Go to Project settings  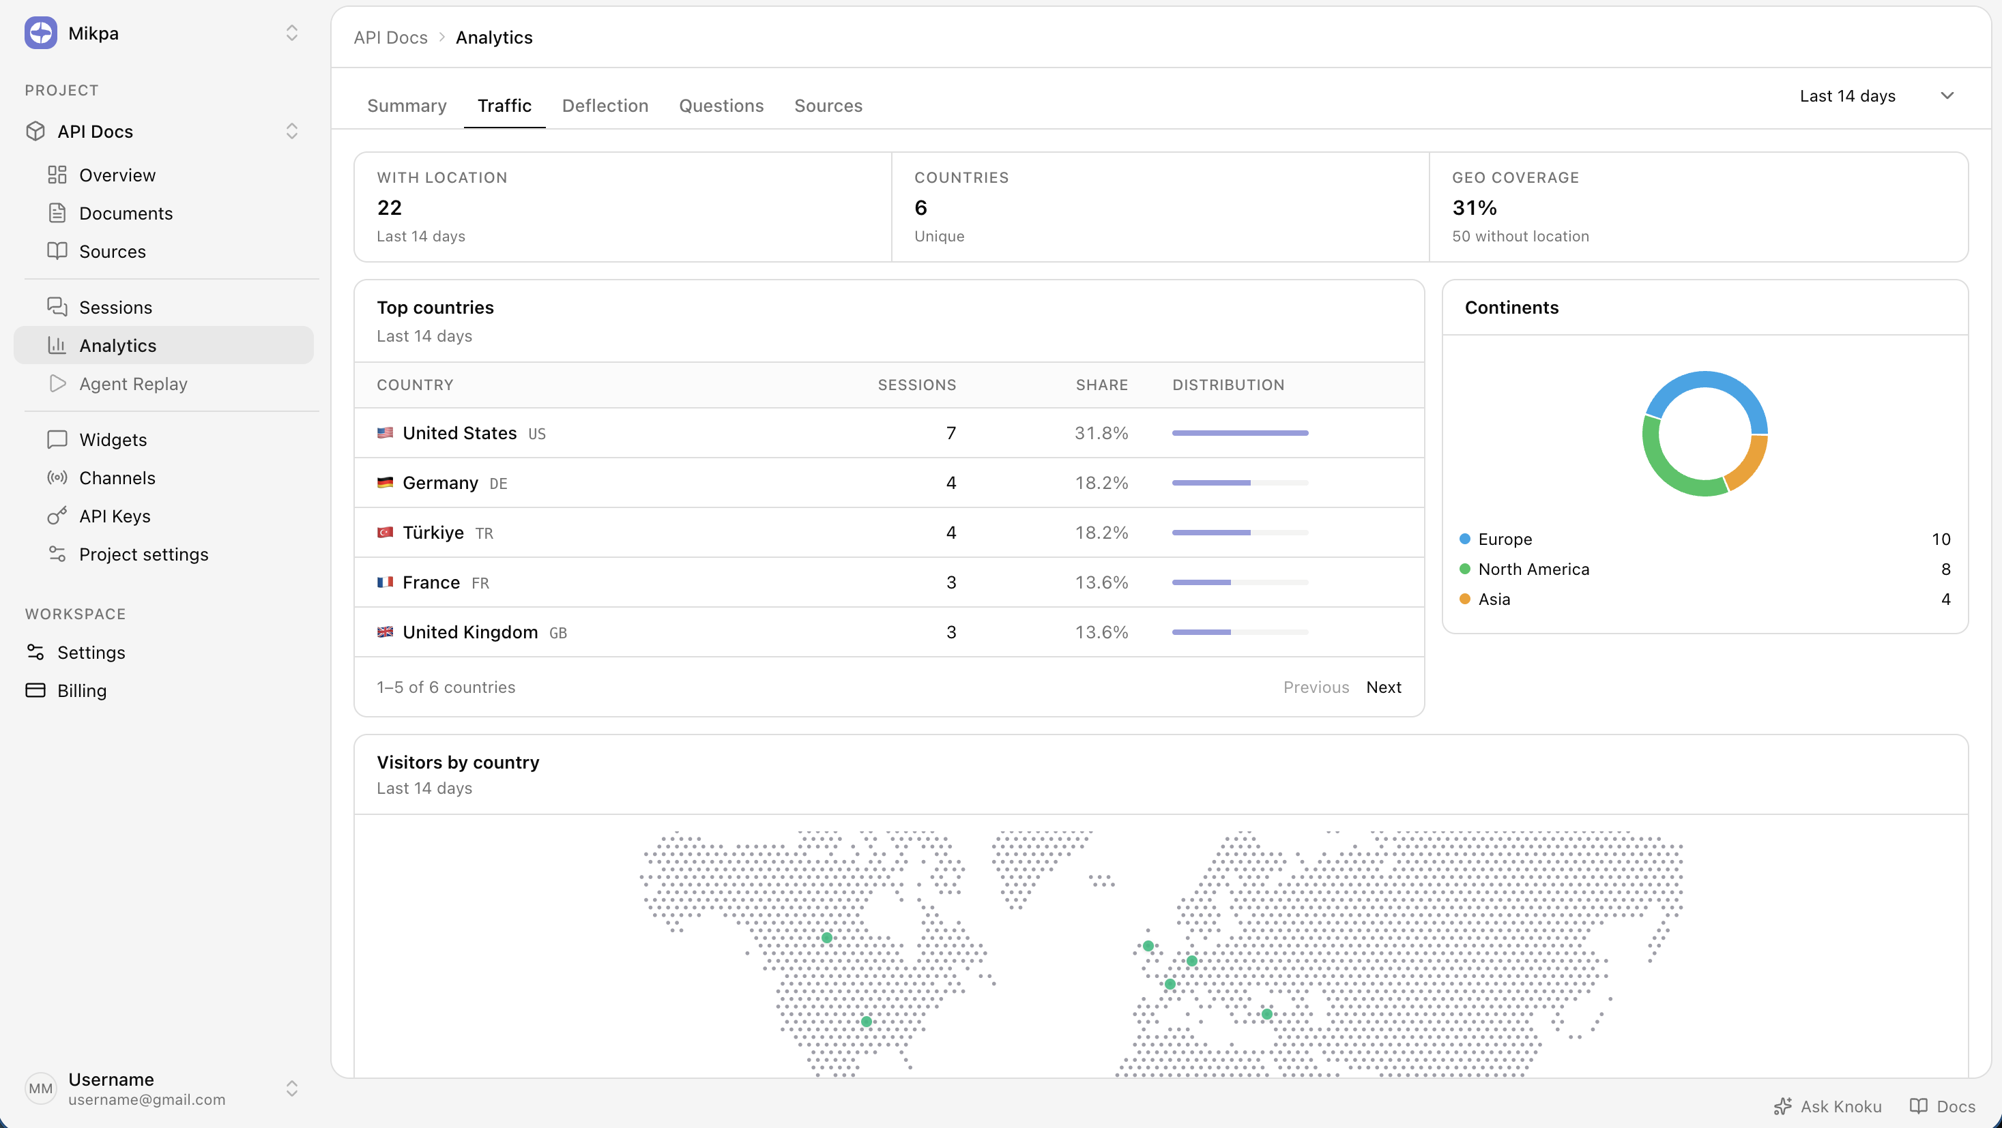(163, 553)
